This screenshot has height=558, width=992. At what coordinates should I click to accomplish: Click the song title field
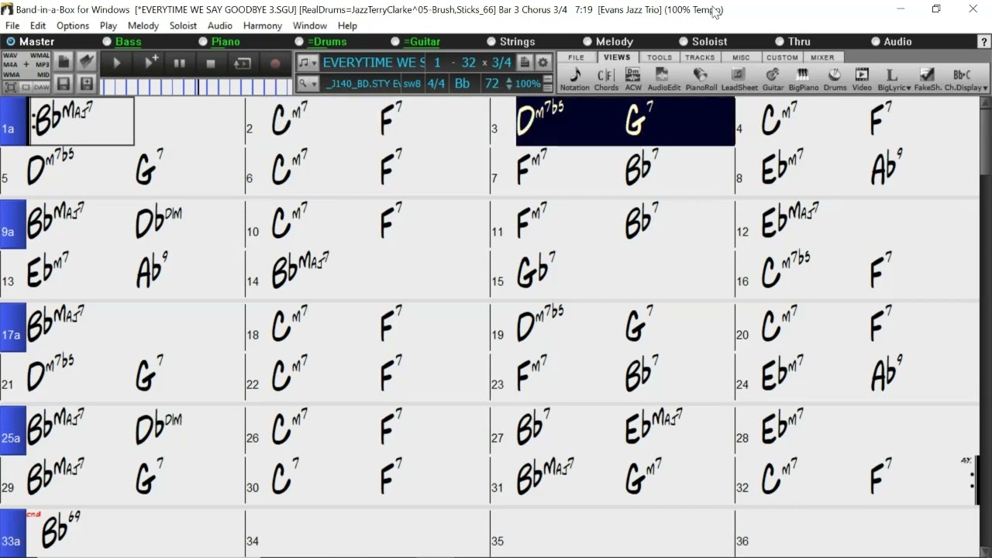click(374, 63)
